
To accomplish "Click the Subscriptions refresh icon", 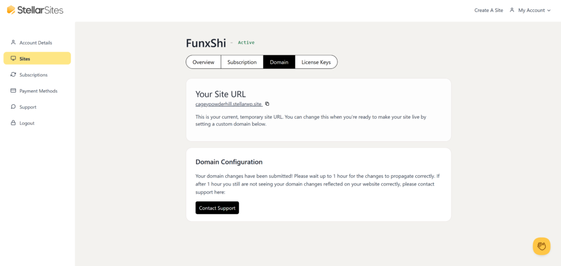I will [13, 74].
